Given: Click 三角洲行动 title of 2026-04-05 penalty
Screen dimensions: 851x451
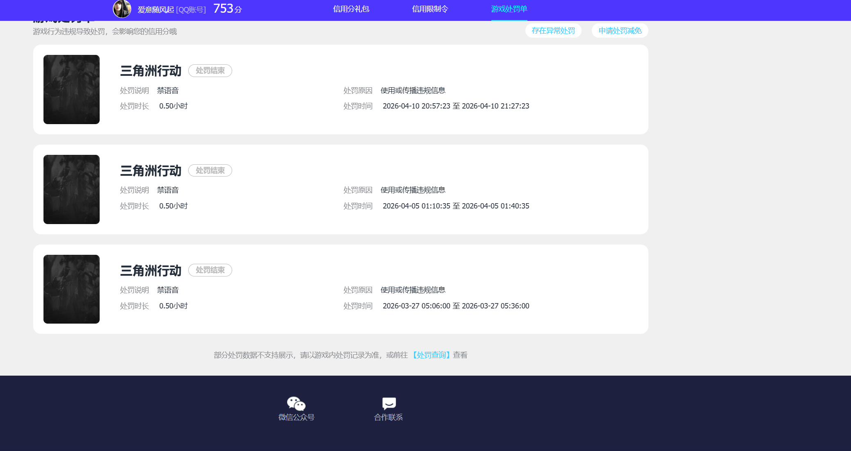Looking at the screenshot, I should [x=151, y=171].
